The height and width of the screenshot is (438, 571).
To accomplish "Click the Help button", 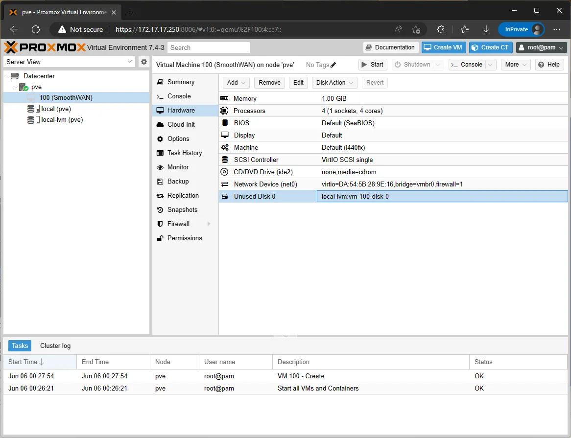I will (x=549, y=65).
